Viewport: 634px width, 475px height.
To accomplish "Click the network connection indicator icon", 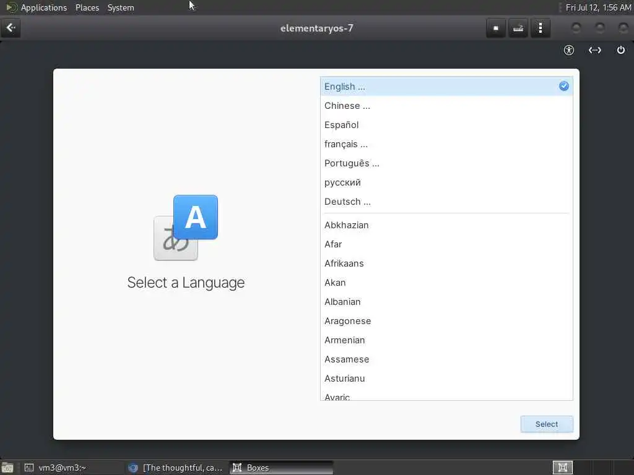I will coord(595,50).
